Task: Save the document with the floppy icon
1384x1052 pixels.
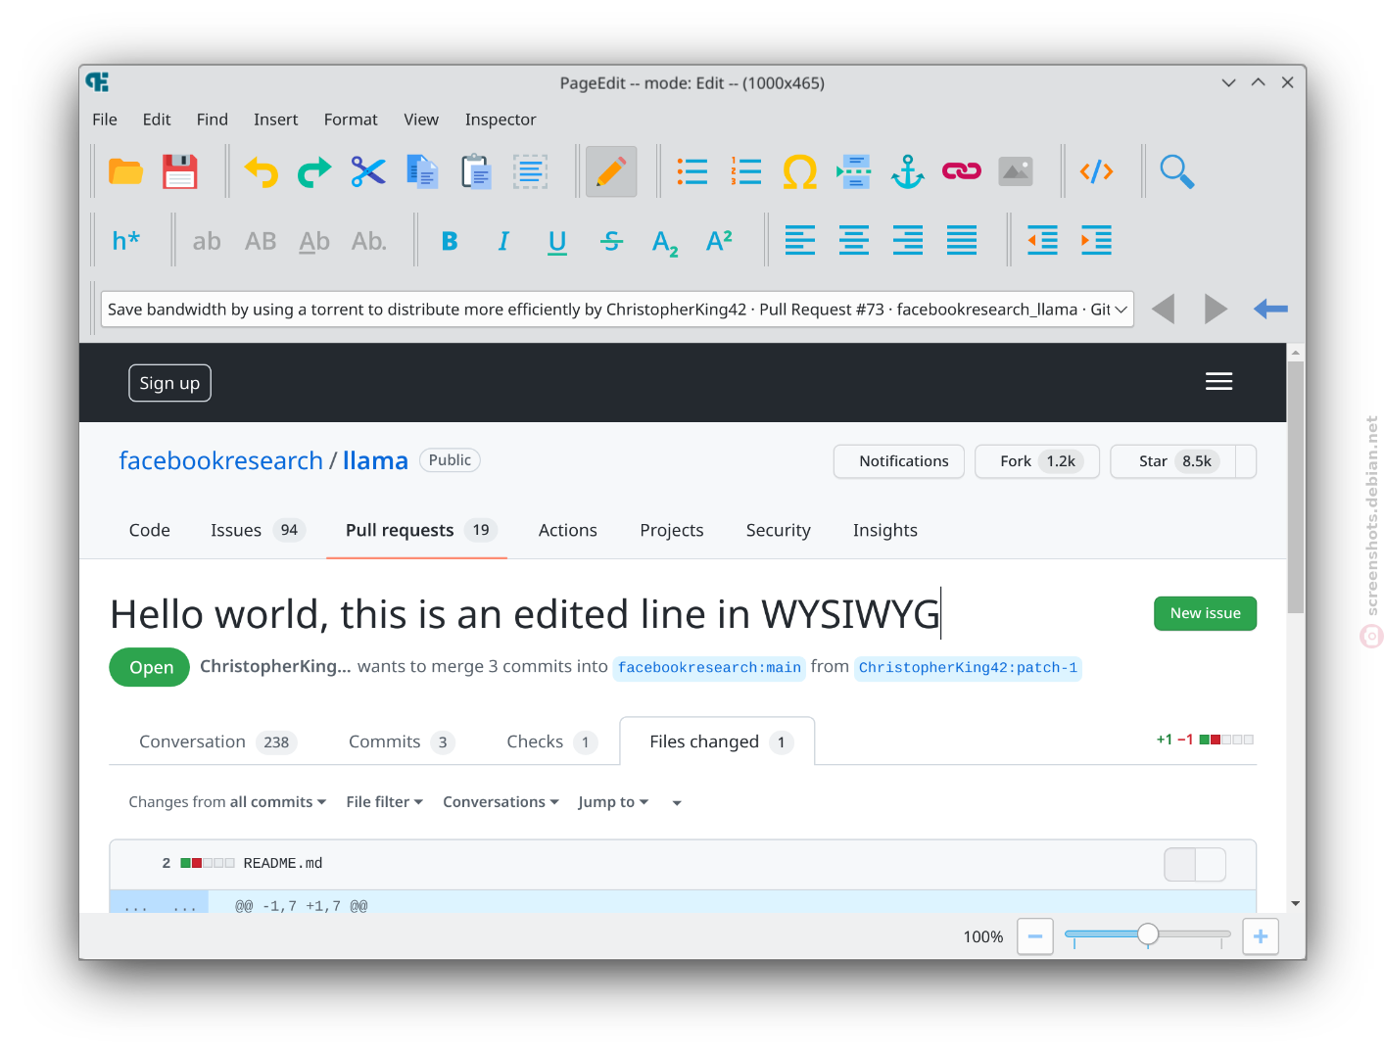Action: pyautogui.click(x=180, y=171)
